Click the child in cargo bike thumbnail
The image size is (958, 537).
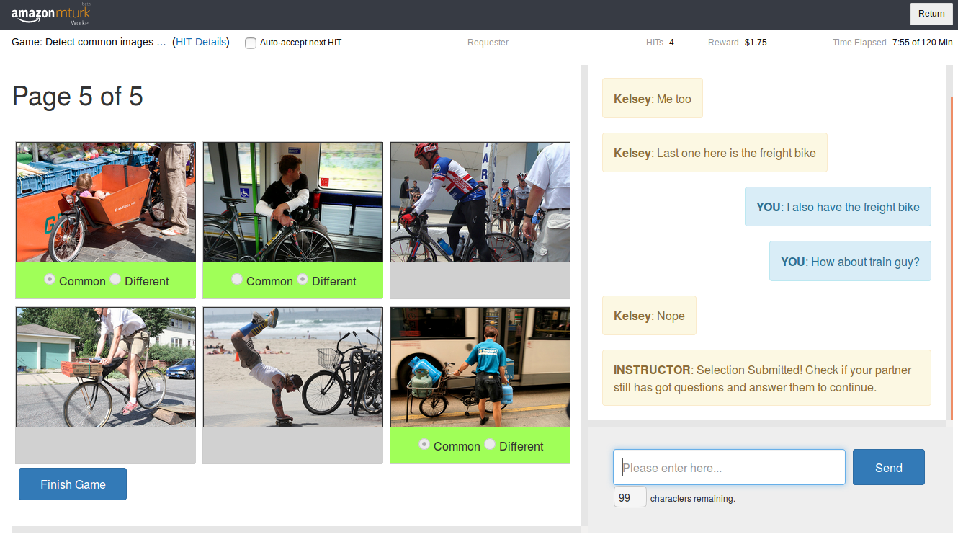click(x=106, y=202)
